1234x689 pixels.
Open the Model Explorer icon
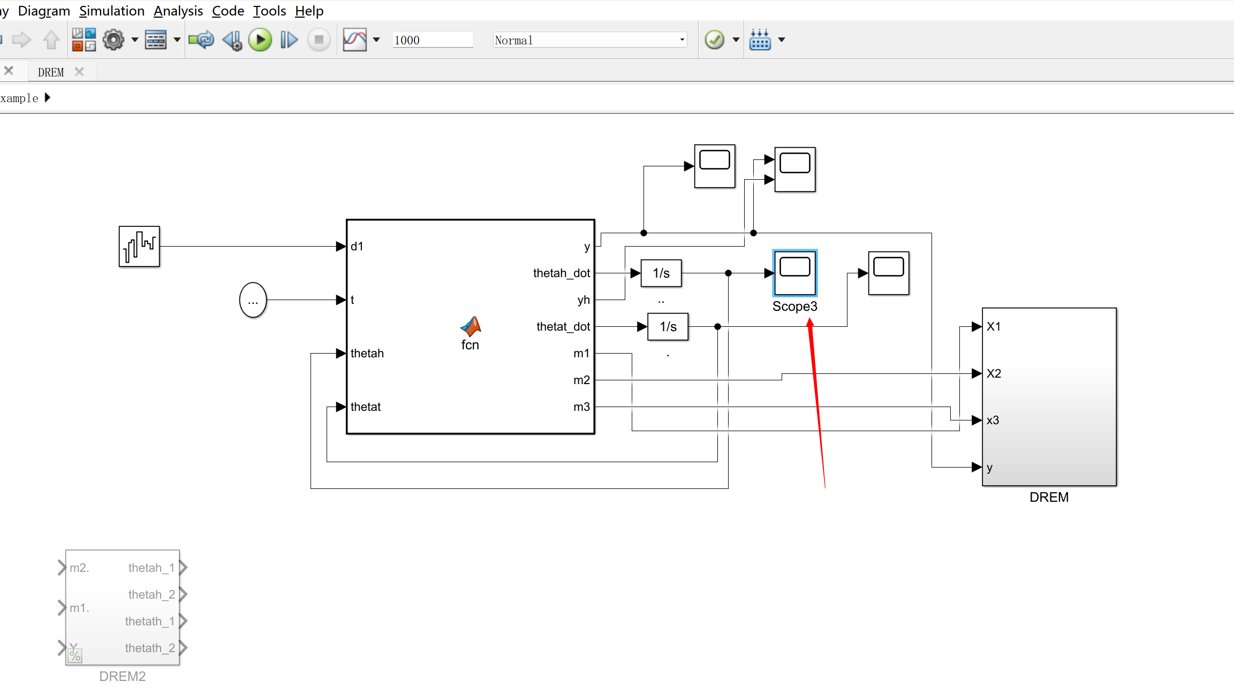(x=156, y=40)
